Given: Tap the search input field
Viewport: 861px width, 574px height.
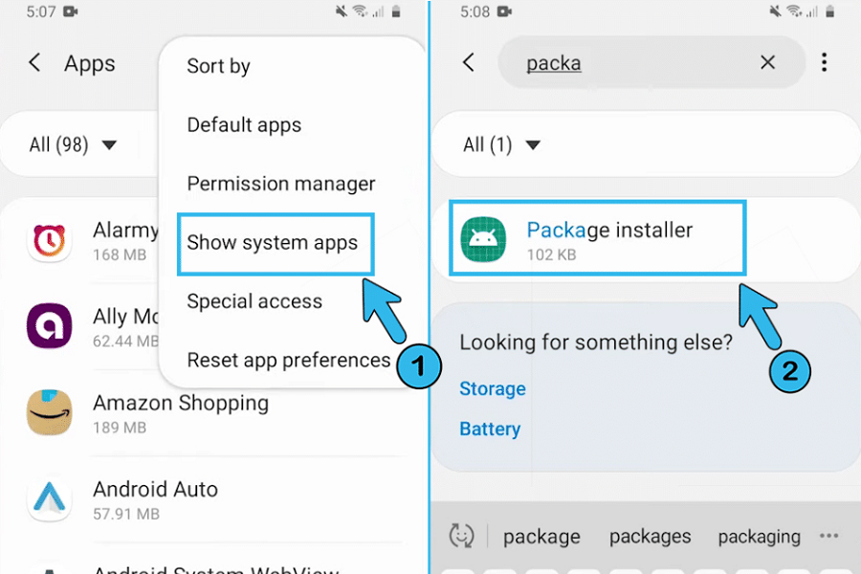Looking at the screenshot, I should tap(651, 63).
